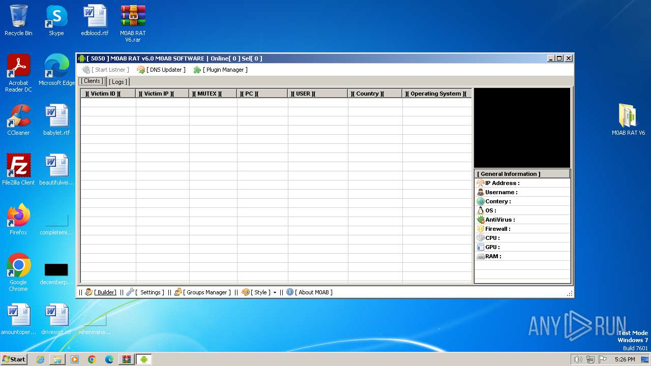This screenshot has height=366, width=651.
Task: Select the Google Chrome desktop shortcut
Action: click(x=18, y=272)
